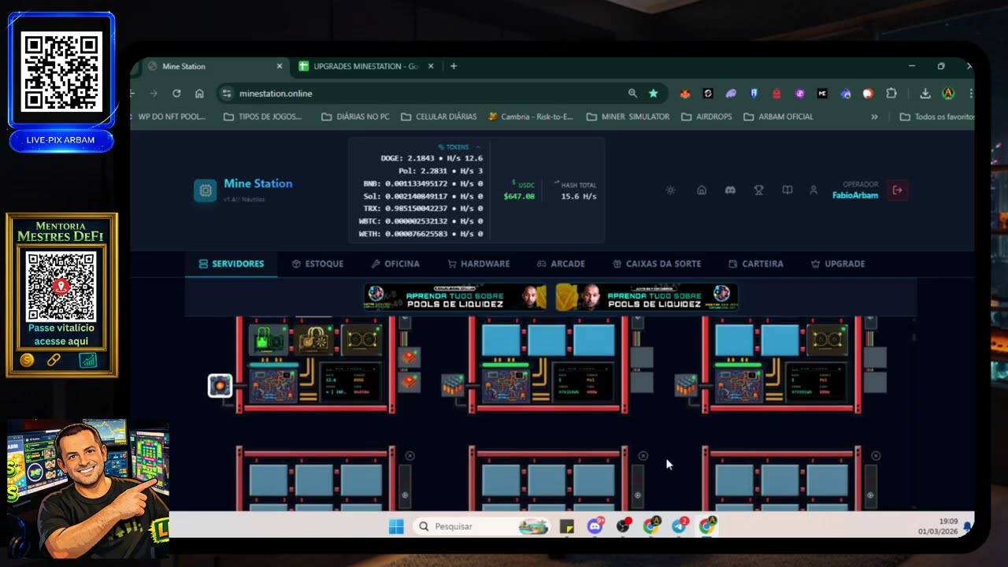The image size is (1008, 567).
Task: Open the UPGRADE tab
Action: click(x=838, y=264)
